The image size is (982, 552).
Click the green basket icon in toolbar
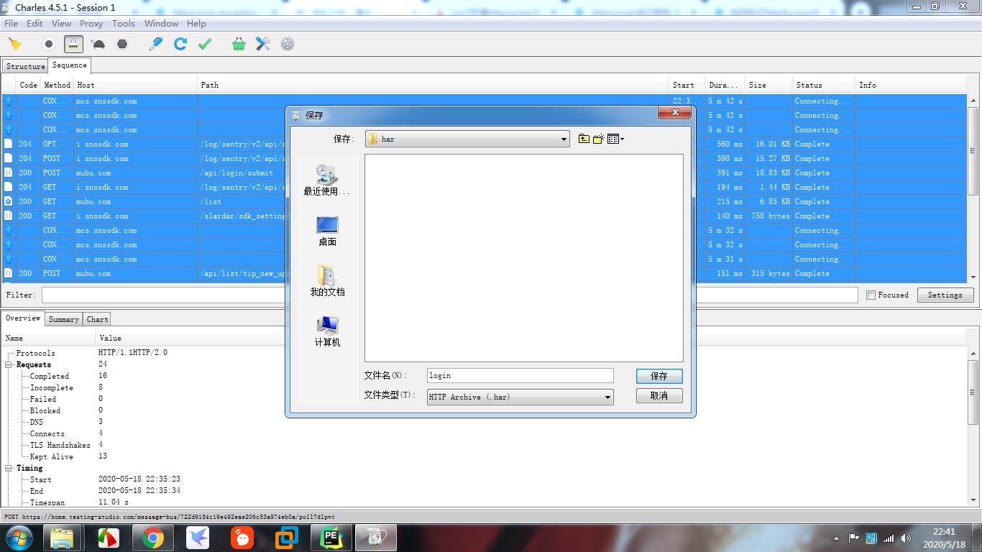click(239, 44)
